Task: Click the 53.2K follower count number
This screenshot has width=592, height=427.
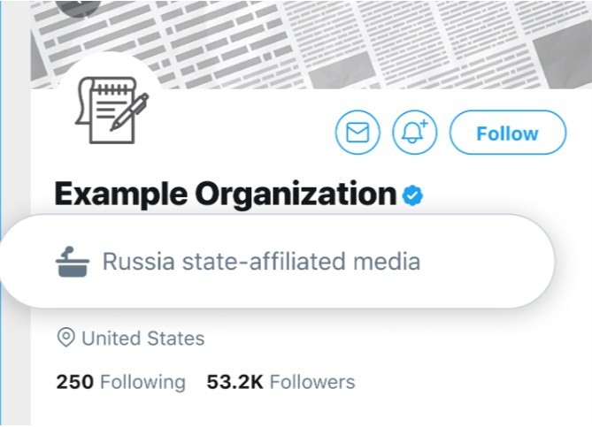Action: pyautogui.click(x=234, y=382)
